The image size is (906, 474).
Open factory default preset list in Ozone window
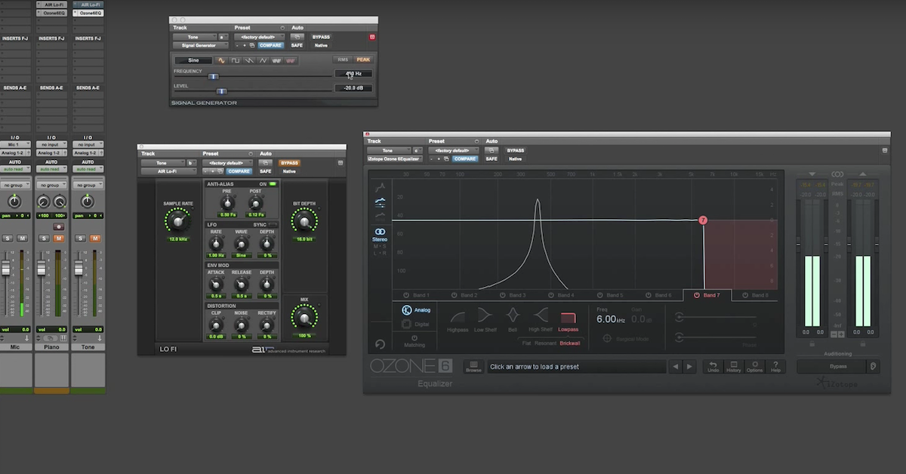pos(454,150)
